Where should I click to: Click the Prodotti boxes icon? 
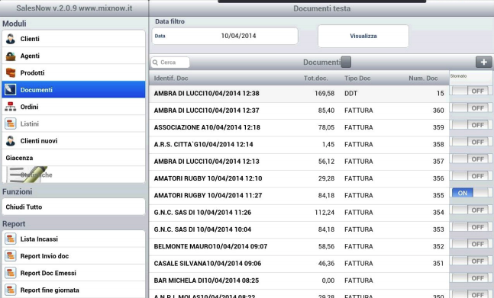pyautogui.click(x=11, y=72)
